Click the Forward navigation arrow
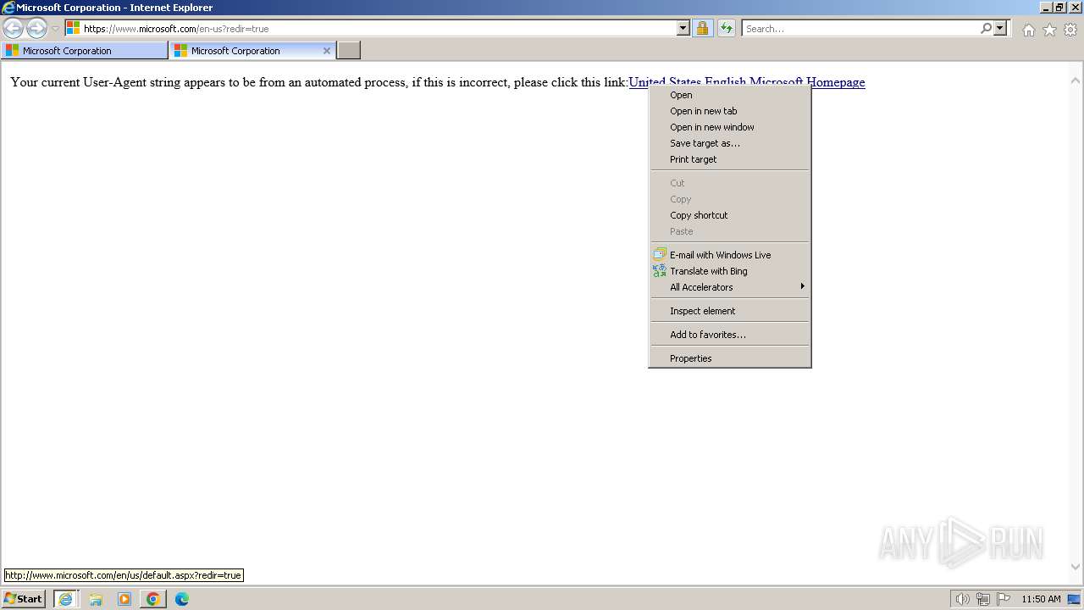This screenshot has width=1084, height=610. [36, 29]
